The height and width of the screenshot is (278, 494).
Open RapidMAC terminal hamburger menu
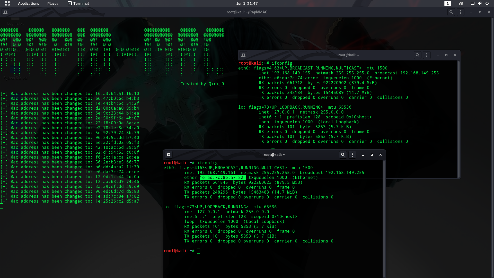[461, 12]
